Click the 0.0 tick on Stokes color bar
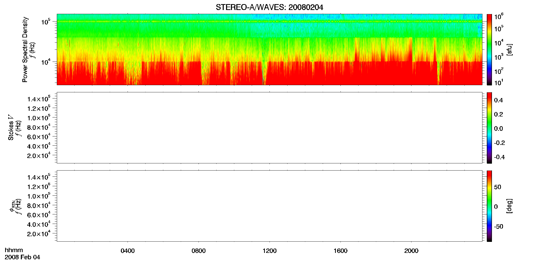Image resolution: width=539 pixels, height=277 pixels. 498,129
